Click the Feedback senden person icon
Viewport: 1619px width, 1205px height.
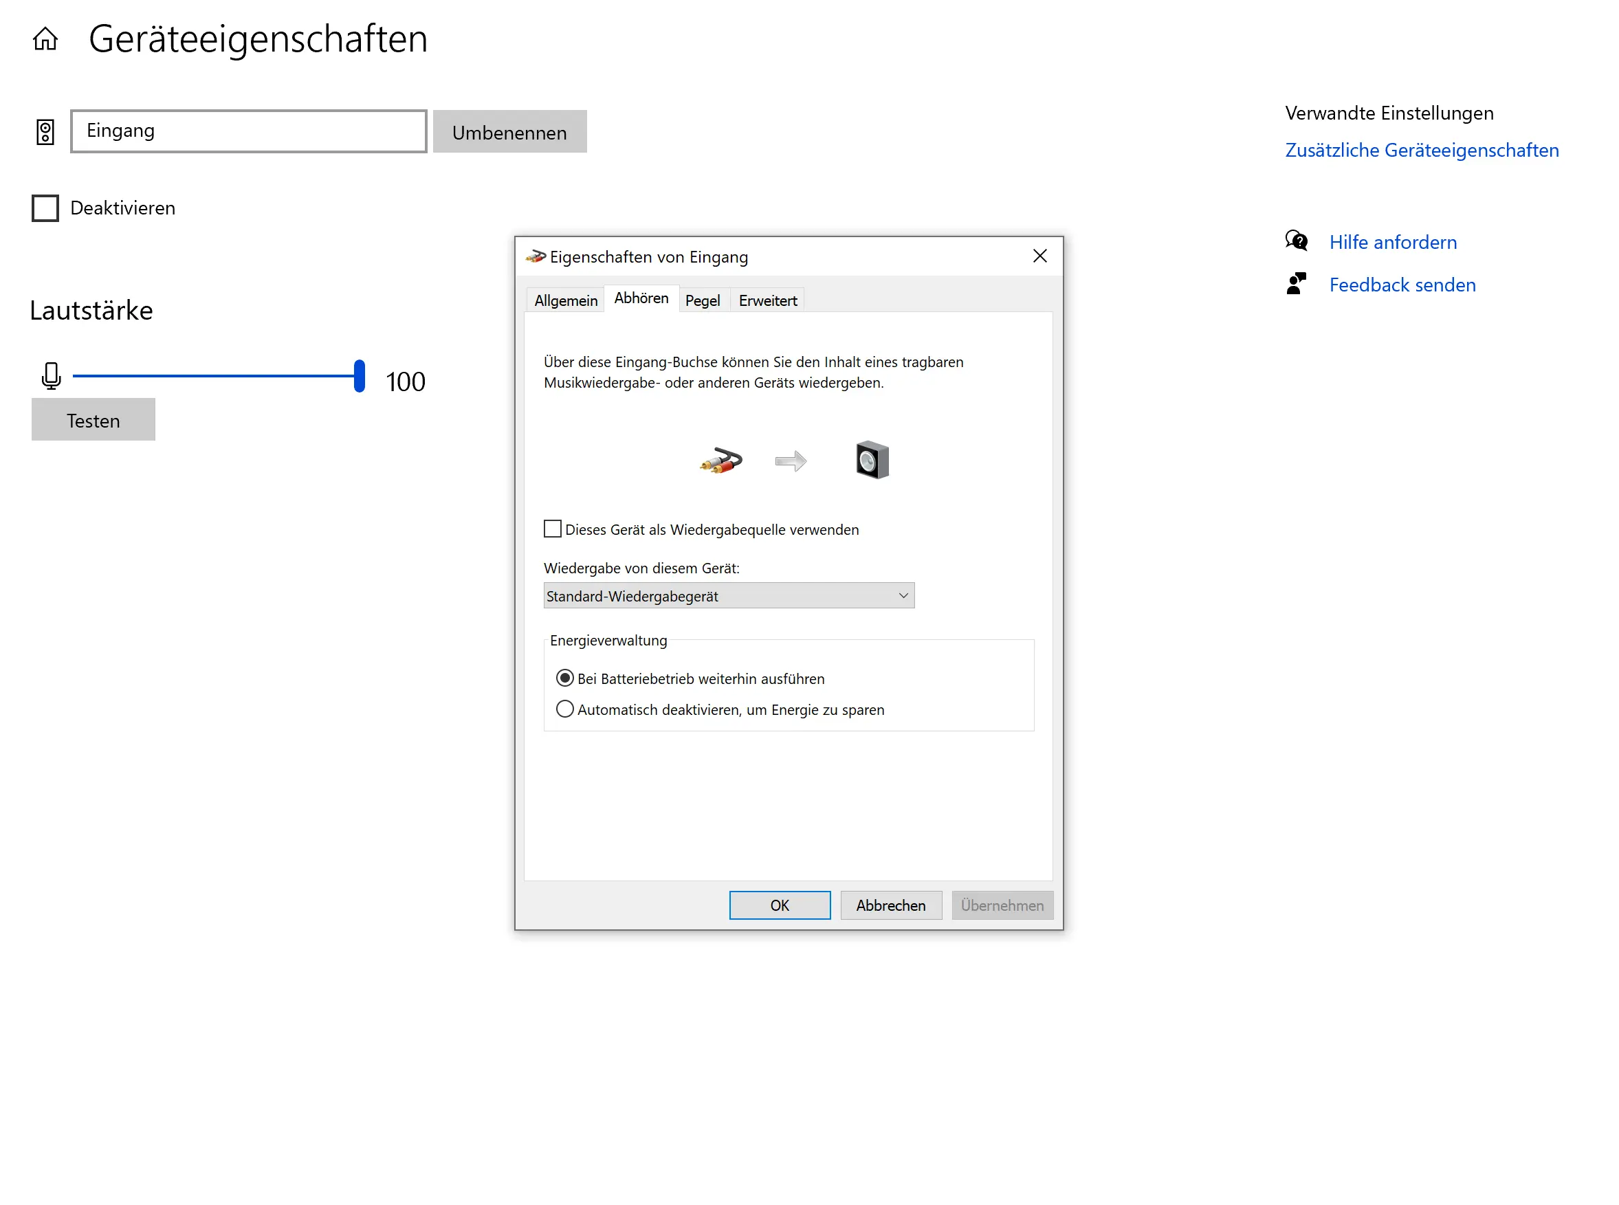pos(1296,284)
